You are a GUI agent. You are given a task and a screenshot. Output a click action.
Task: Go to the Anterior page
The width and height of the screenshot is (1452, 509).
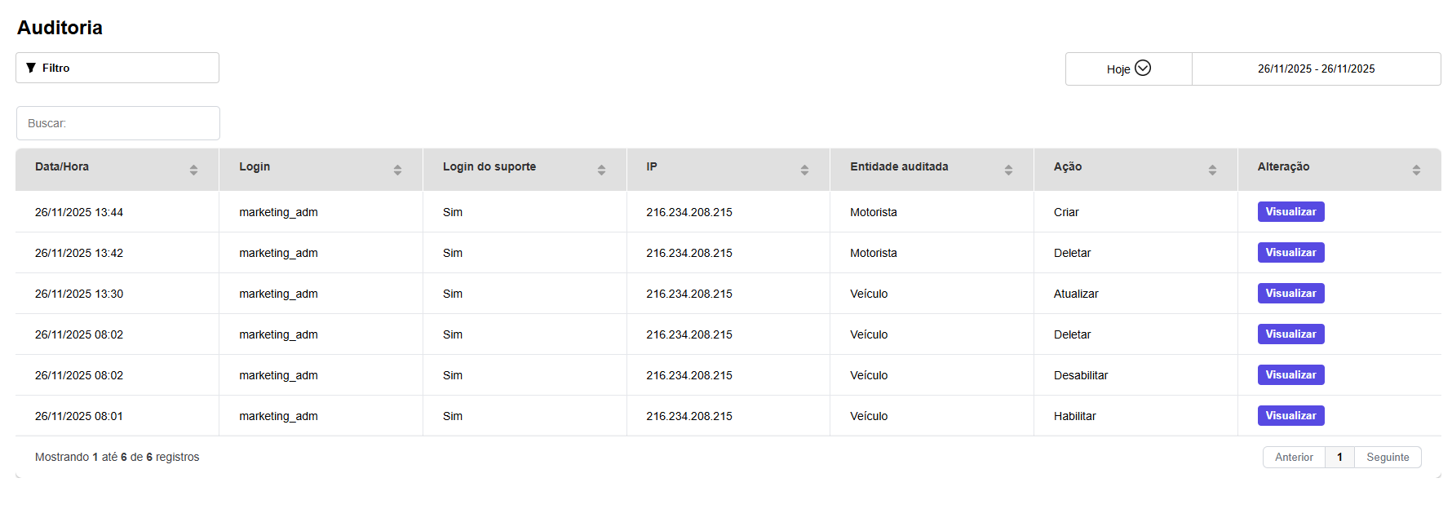(x=1294, y=458)
